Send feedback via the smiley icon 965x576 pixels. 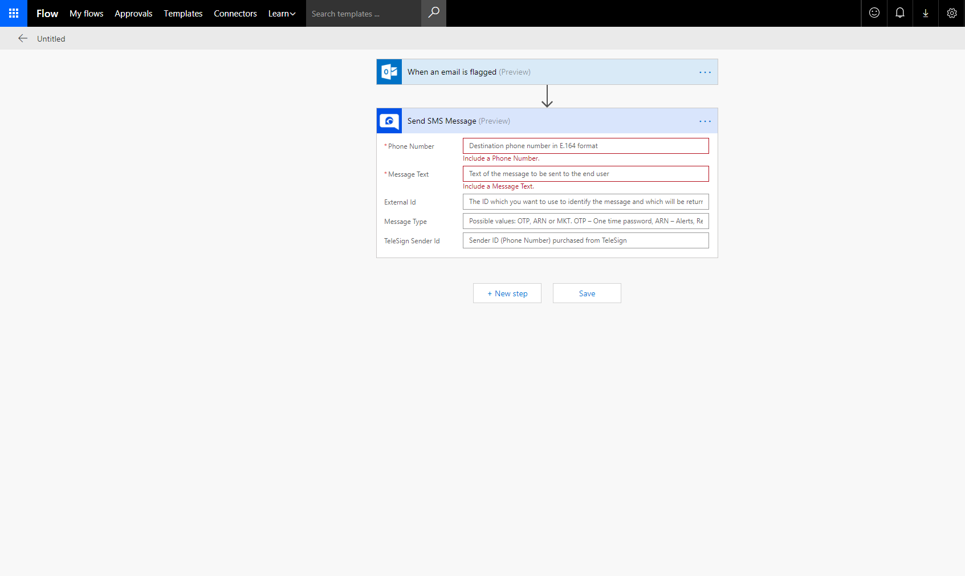[x=874, y=13]
